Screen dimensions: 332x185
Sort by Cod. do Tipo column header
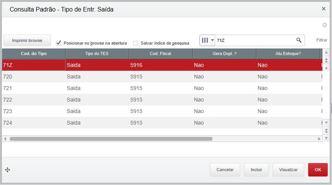coord(34,53)
